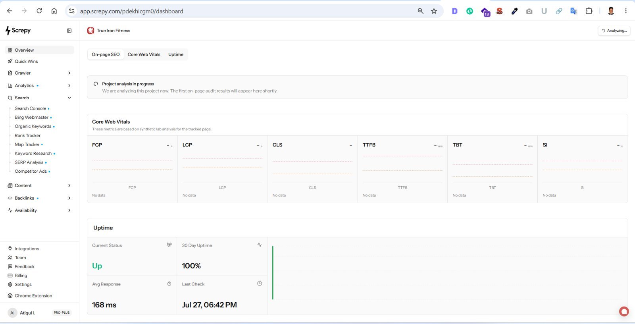The height and width of the screenshot is (324, 635).
Task: Open Competitor Ads item
Action: (x=31, y=172)
